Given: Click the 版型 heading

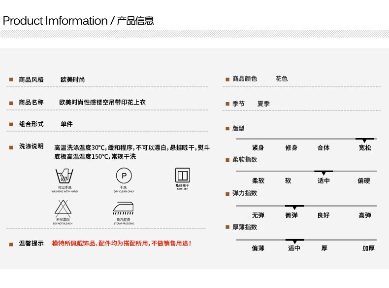Looking at the screenshot, I should coord(238,129).
